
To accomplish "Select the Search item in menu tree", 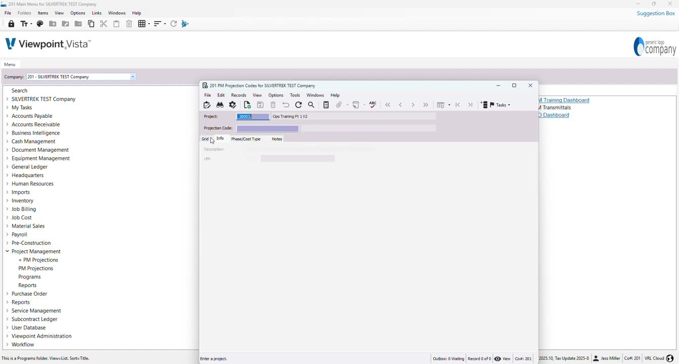I will (x=19, y=90).
